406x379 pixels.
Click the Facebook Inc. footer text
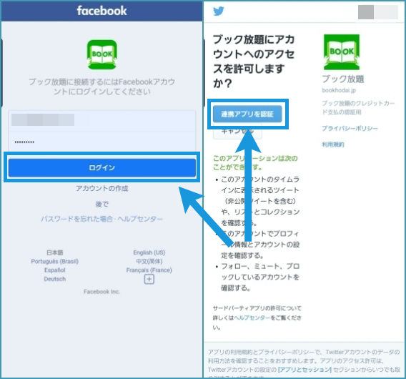(x=101, y=292)
